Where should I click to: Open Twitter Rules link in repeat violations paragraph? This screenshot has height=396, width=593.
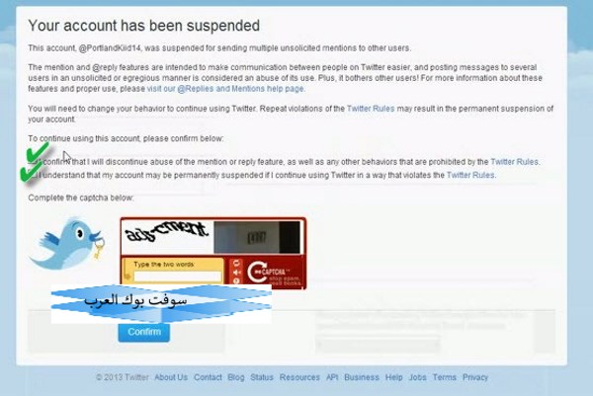371,109
